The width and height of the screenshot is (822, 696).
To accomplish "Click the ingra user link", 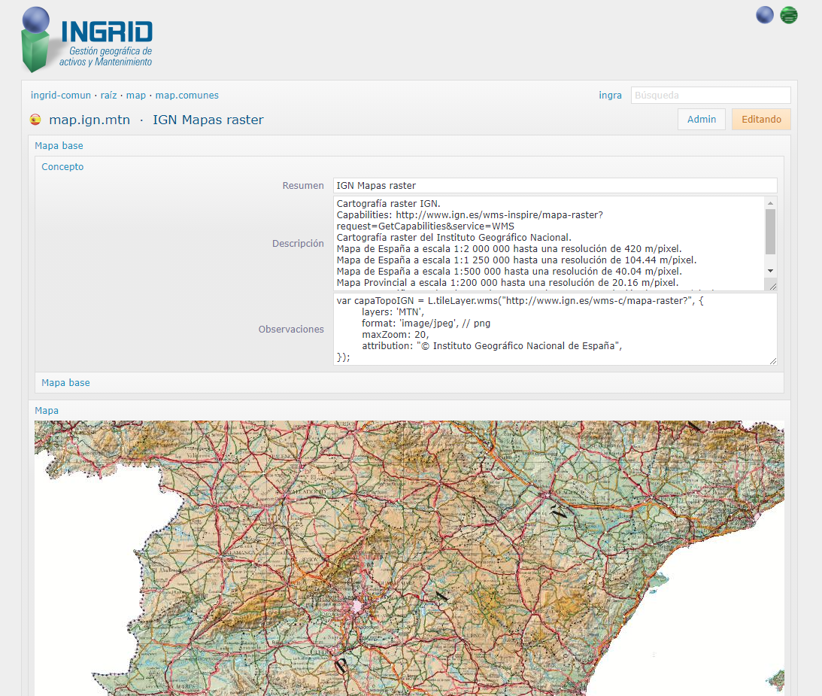I will [610, 96].
